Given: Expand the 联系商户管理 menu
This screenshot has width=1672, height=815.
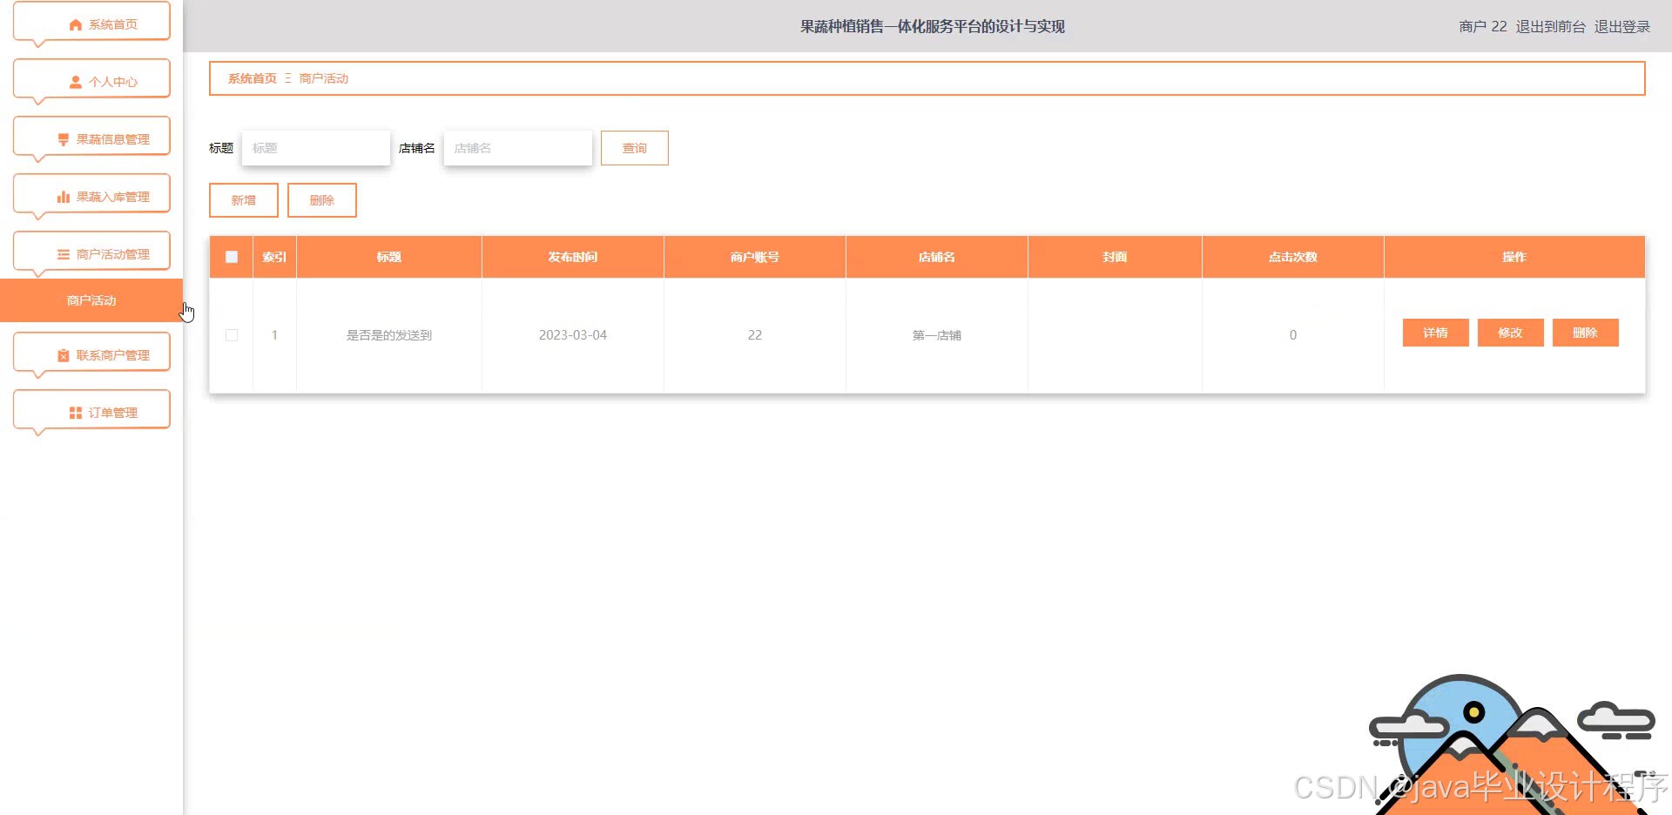Looking at the screenshot, I should point(91,353).
